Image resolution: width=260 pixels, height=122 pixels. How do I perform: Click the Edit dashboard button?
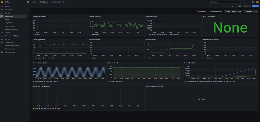[239, 6]
